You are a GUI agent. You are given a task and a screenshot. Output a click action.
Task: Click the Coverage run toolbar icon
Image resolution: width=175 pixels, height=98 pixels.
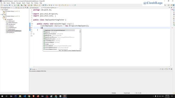22,5
